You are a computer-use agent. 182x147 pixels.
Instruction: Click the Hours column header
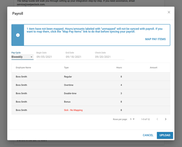click(119, 68)
